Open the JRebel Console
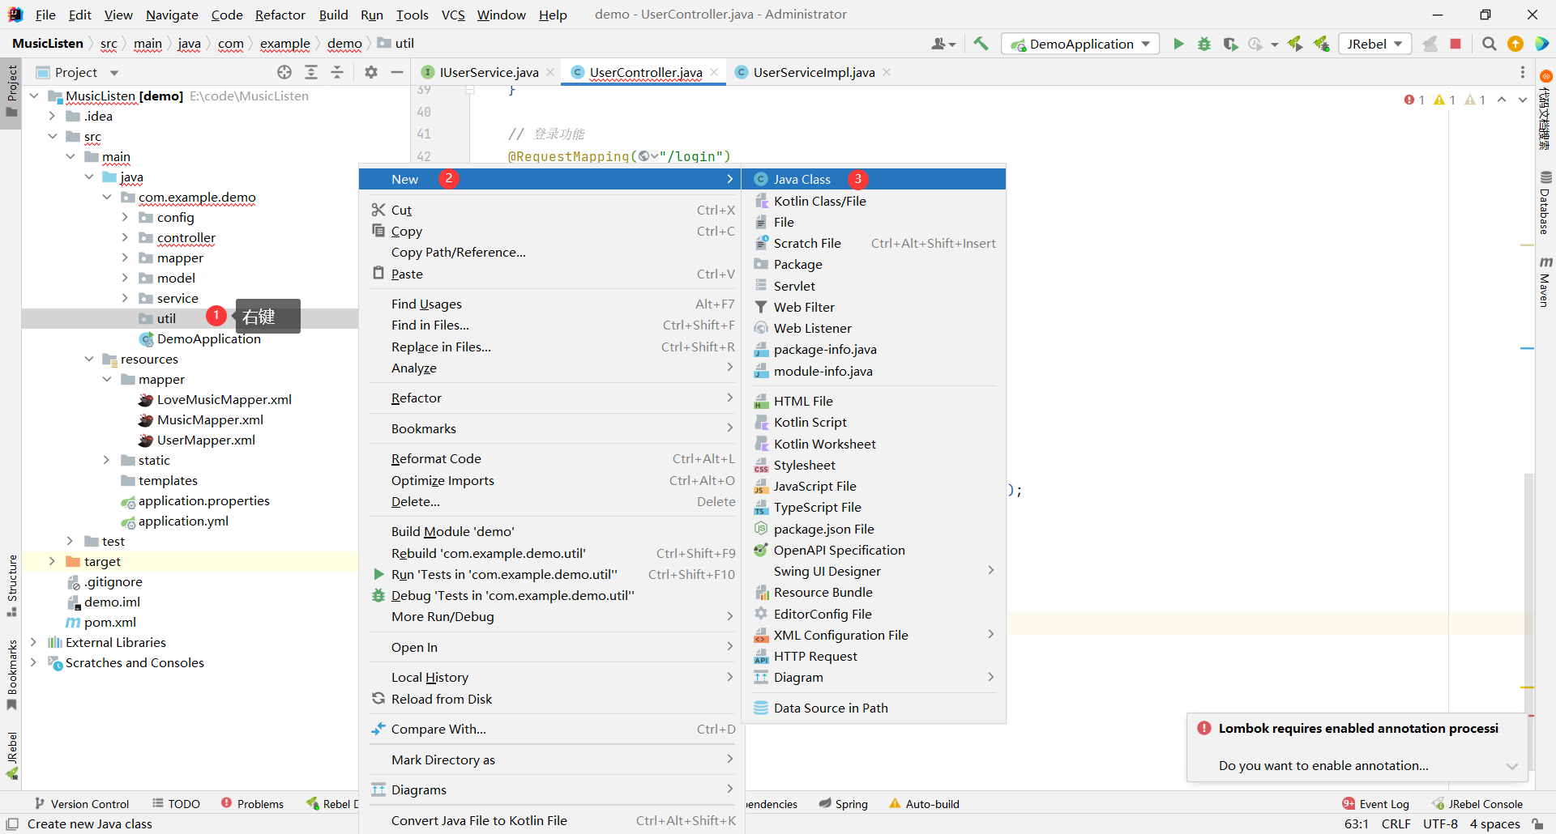This screenshot has height=834, width=1556. 1477,804
